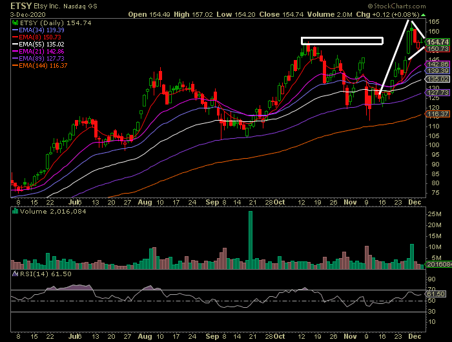Viewport: 452px width, 342px height.
Task: Click the EMA(34) 139.39 legend entry
Action: (x=38, y=30)
